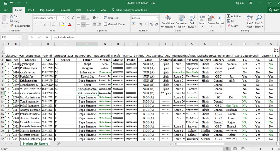This screenshot has height=151, width=280.
Task: Switch to the Formulas tab
Action: click(64, 10)
